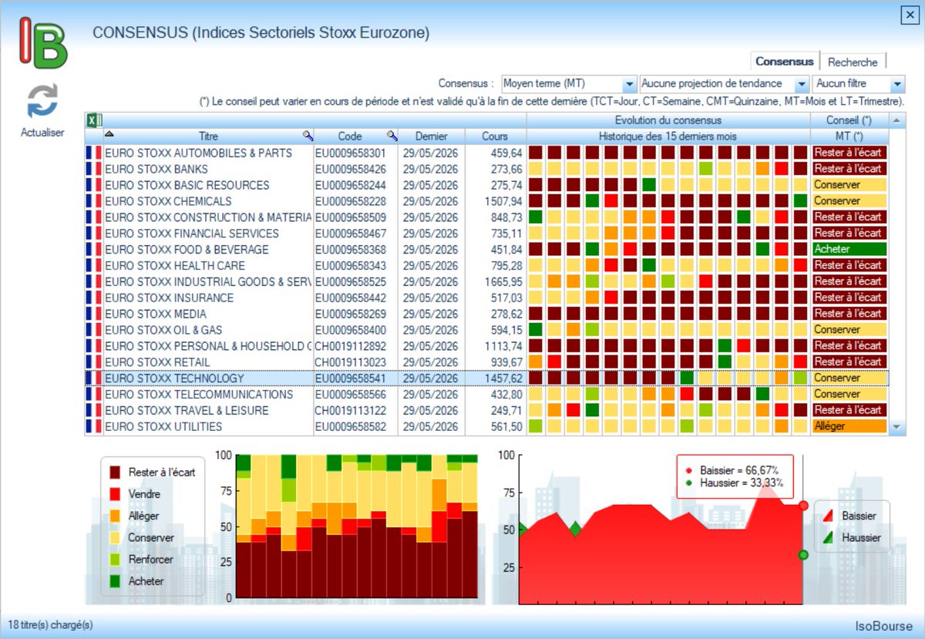The image size is (925, 639).
Task: Click the price 1665,95
Action: click(502, 281)
